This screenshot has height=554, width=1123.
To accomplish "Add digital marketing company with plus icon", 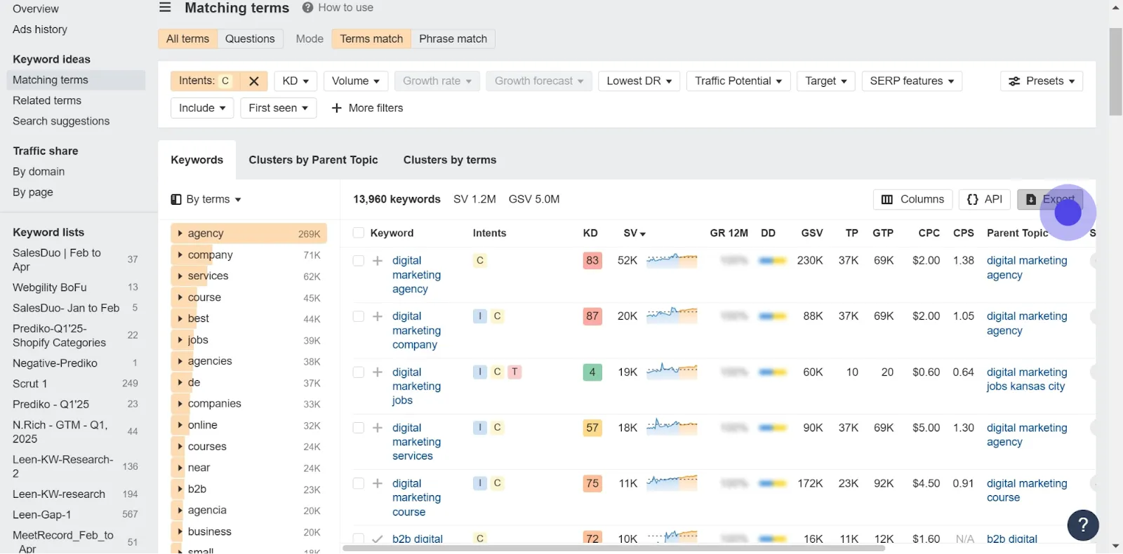I will [x=378, y=316].
